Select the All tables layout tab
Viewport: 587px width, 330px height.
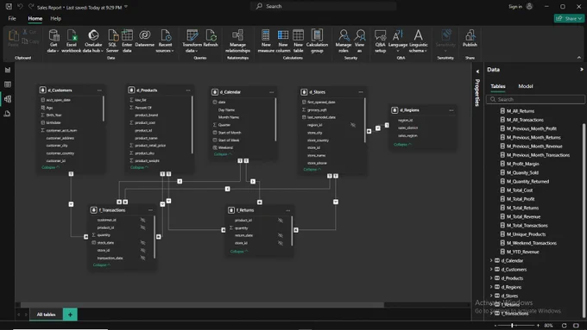coord(46,314)
